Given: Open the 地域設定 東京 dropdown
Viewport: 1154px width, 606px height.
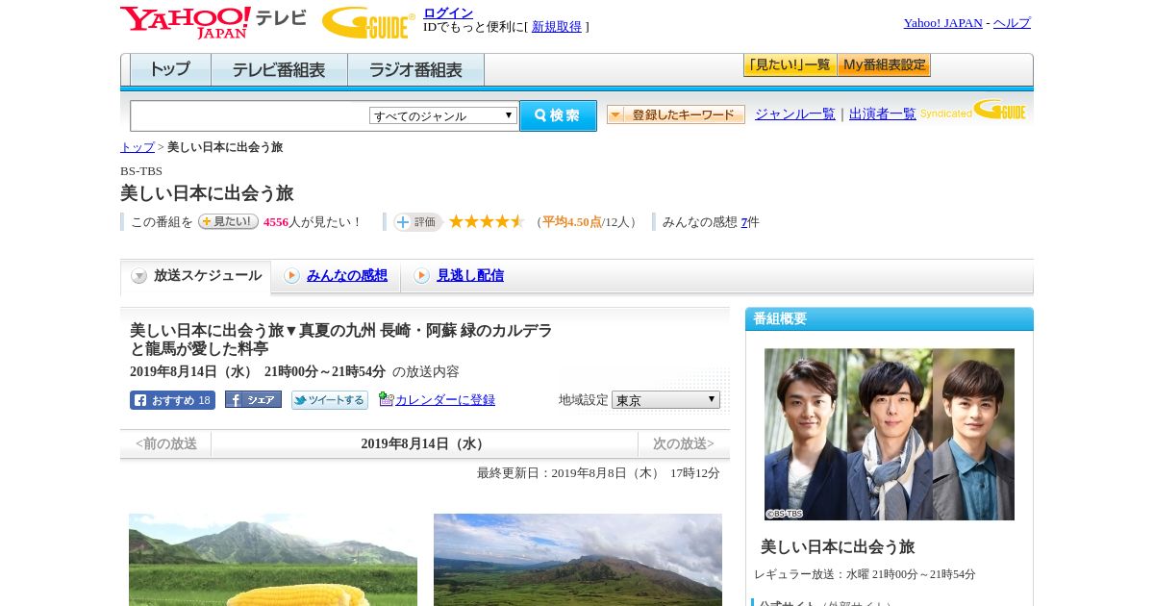Looking at the screenshot, I should point(665,399).
